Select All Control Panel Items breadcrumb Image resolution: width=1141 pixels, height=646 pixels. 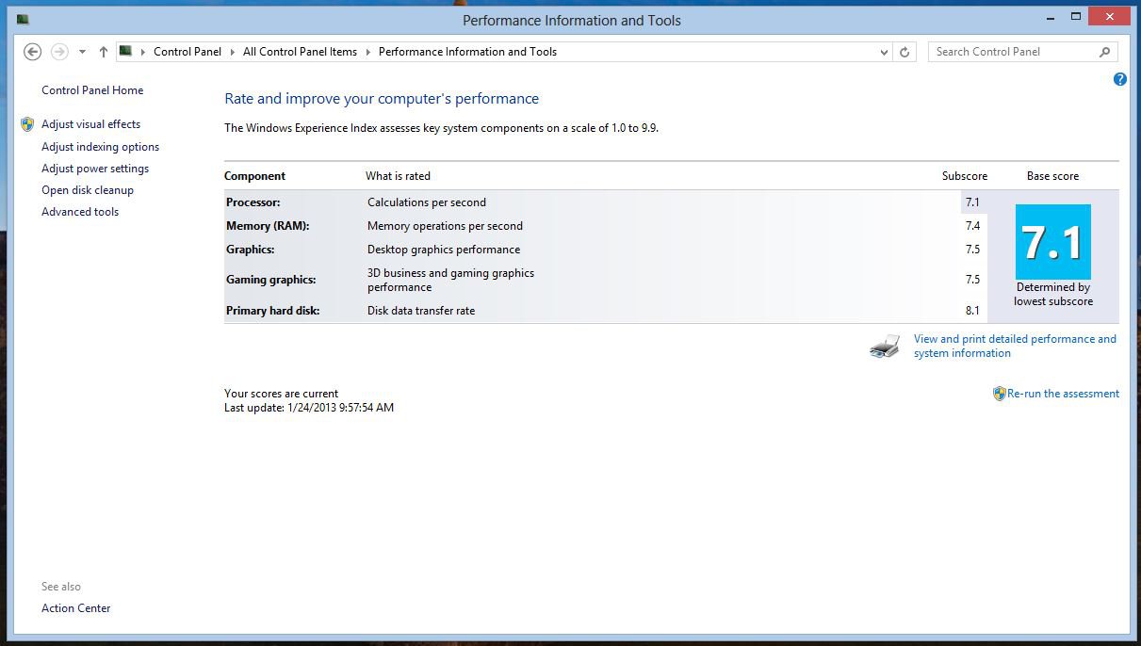[300, 52]
